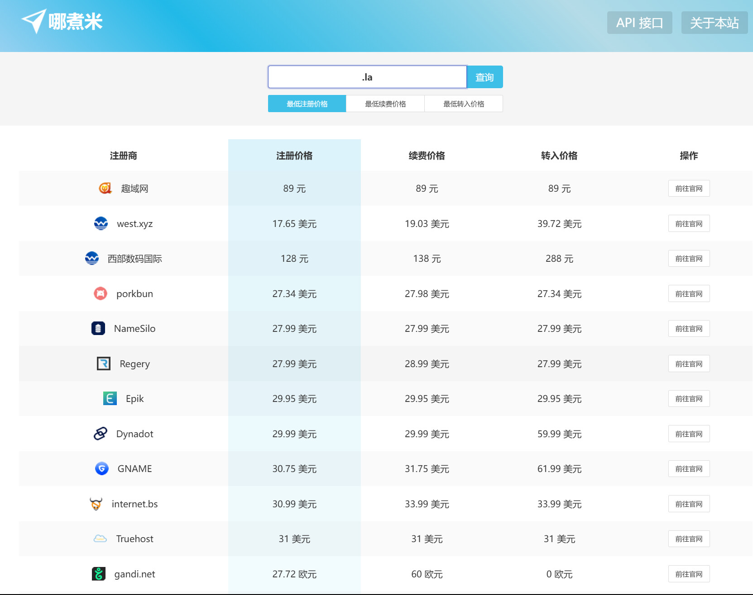753x595 pixels.
Task: Click 前往官网 in the NameSilo row
Action: 689,329
